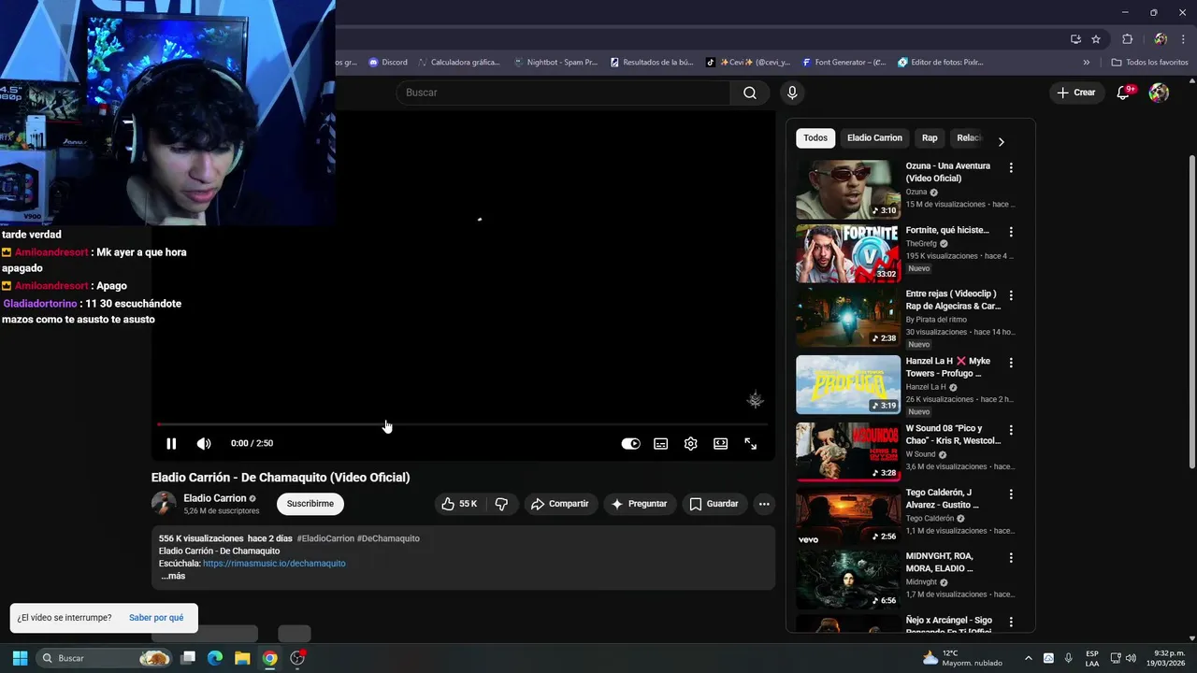Start voice search with the microphone
1197x673 pixels.
click(x=792, y=93)
